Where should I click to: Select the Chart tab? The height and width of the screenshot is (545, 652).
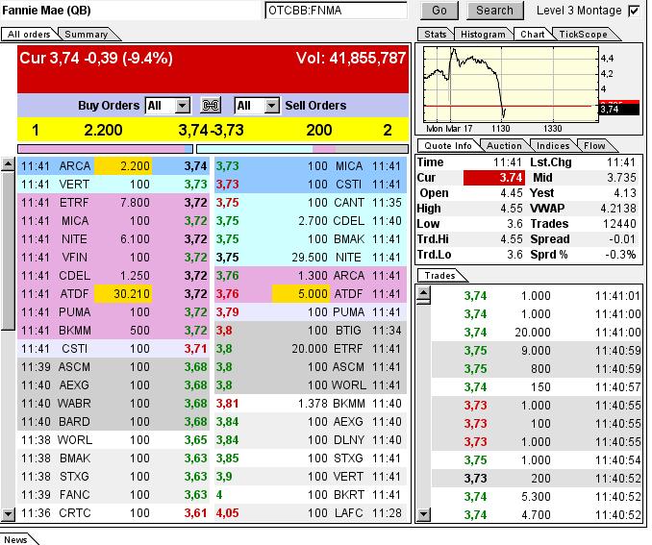click(x=532, y=34)
